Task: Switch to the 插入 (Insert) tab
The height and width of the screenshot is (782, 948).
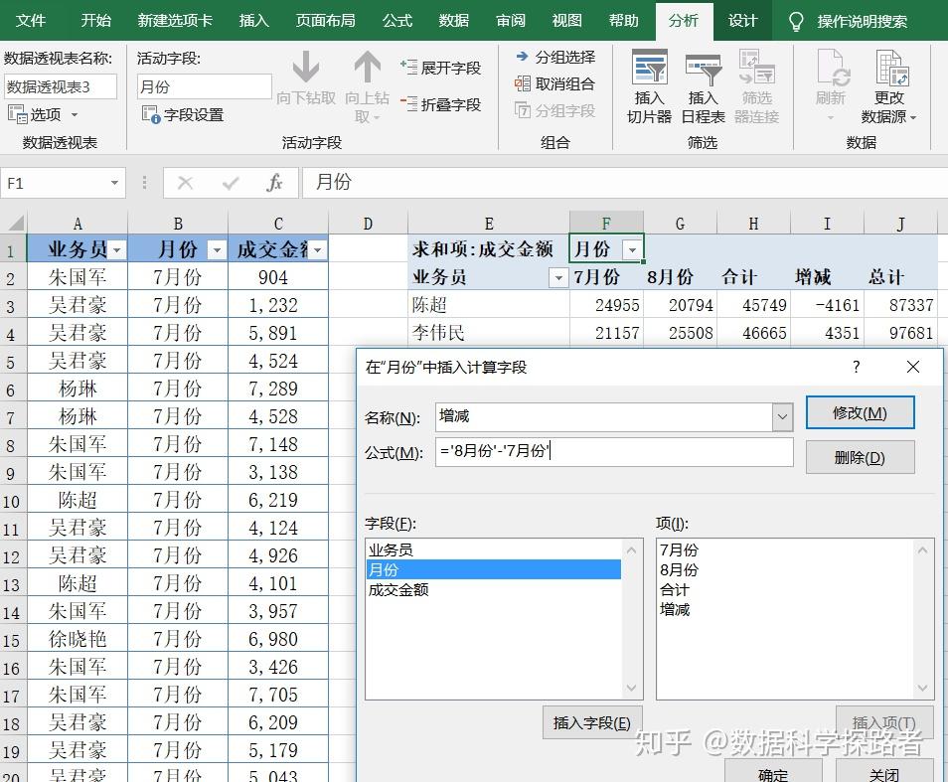Action: coord(254,21)
